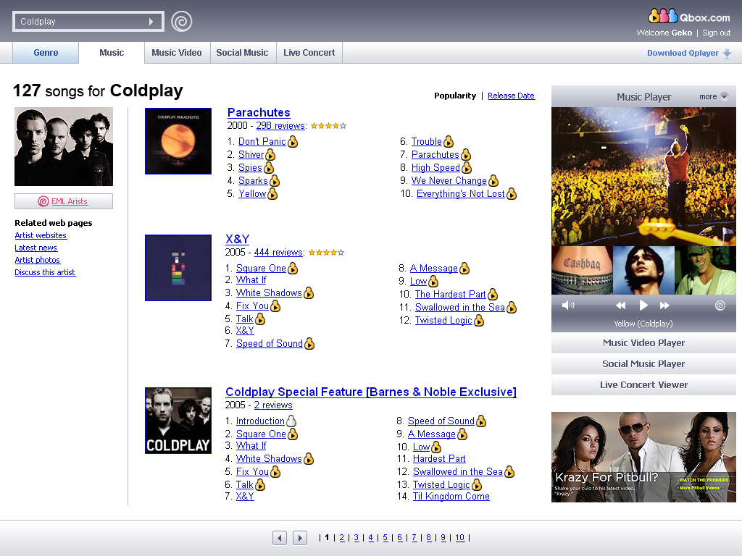Click the Parachutes album cover thumbnail
The width and height of the screenshot is (742, 556).
coord(178,141)
